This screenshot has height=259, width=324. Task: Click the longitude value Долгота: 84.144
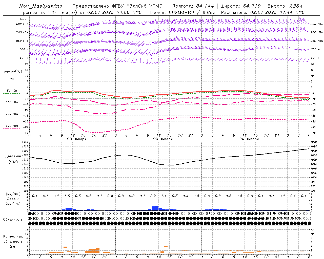click(x=193, y=6)
